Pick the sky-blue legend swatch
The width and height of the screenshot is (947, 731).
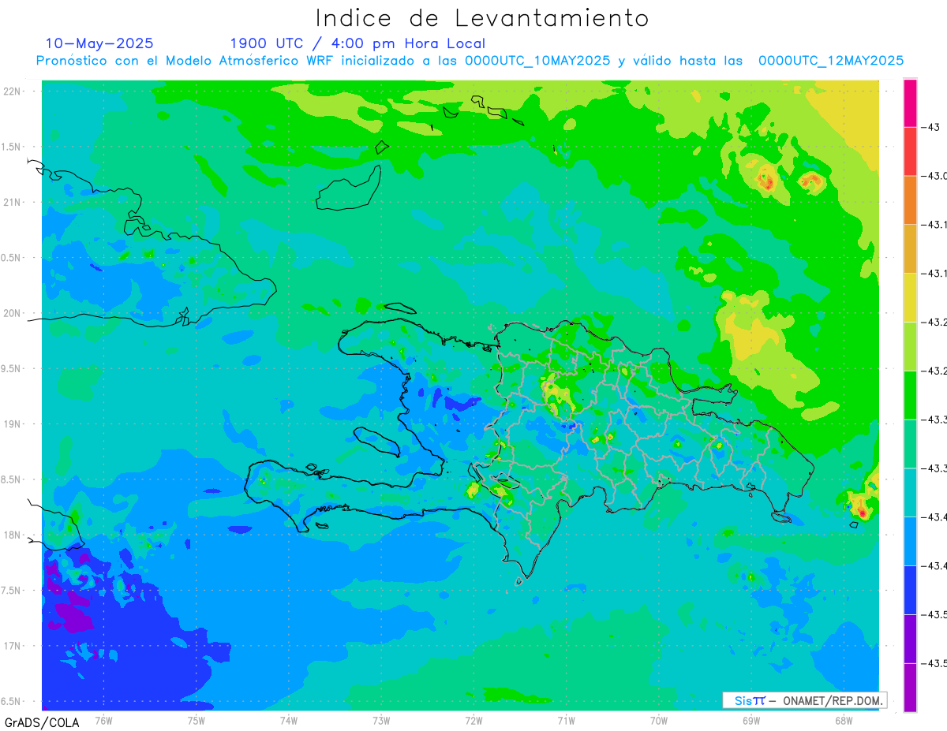(910, 541)
